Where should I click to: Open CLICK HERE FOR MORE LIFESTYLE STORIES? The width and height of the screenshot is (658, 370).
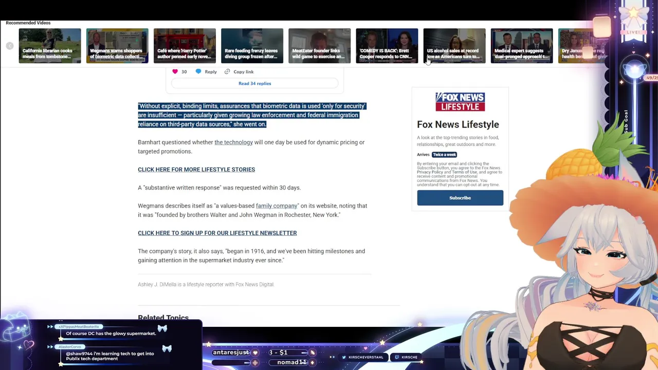196,170
